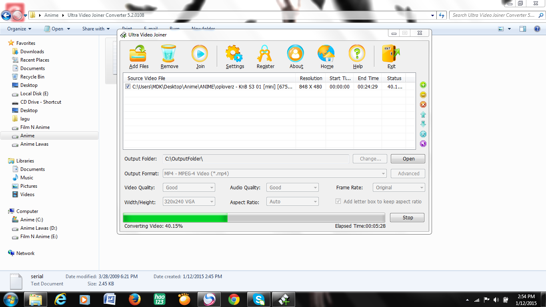The width and height of the screenshot is (546, 307).
Task: Click the Source Video File column header
Action: click(210, 78)
